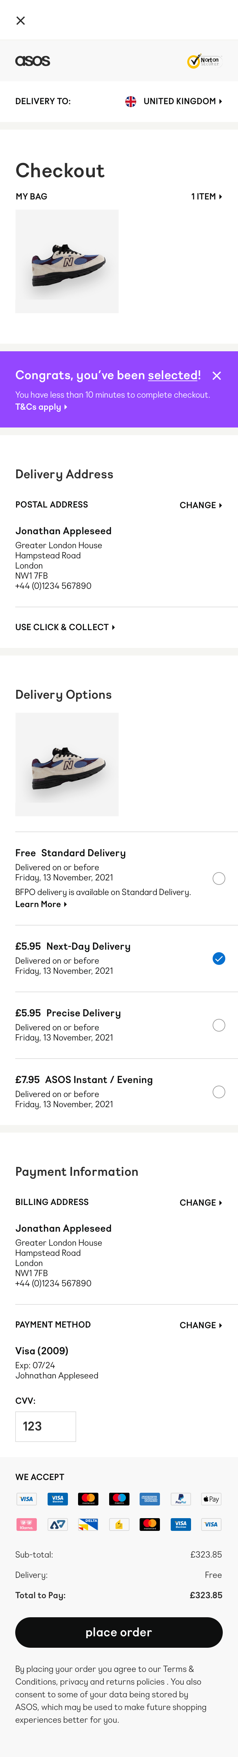Dismiss the purple Congrats banner
The image size is (238, 1757).
217,376
